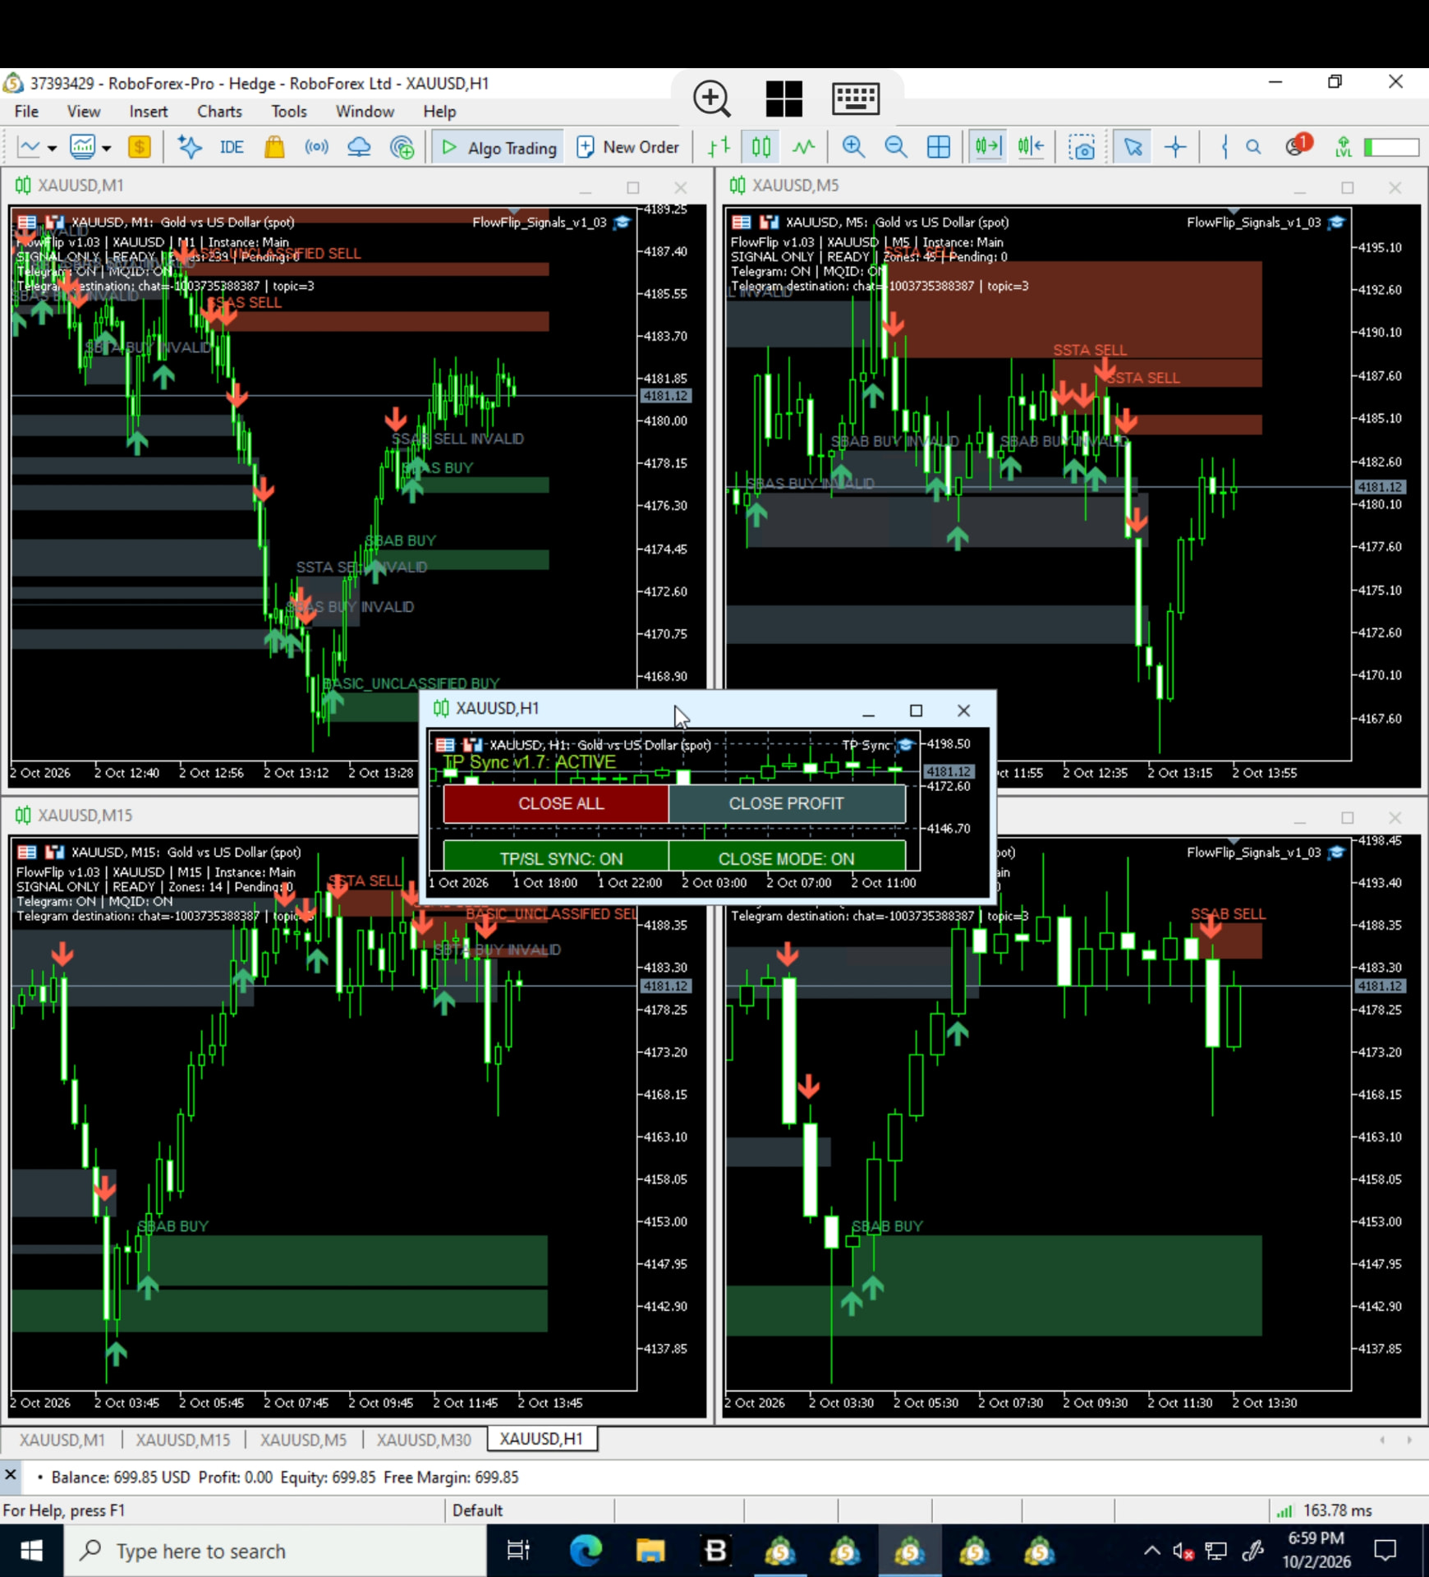Switch to the XAUUSD,M30 tab

[x=424, y=1439]
